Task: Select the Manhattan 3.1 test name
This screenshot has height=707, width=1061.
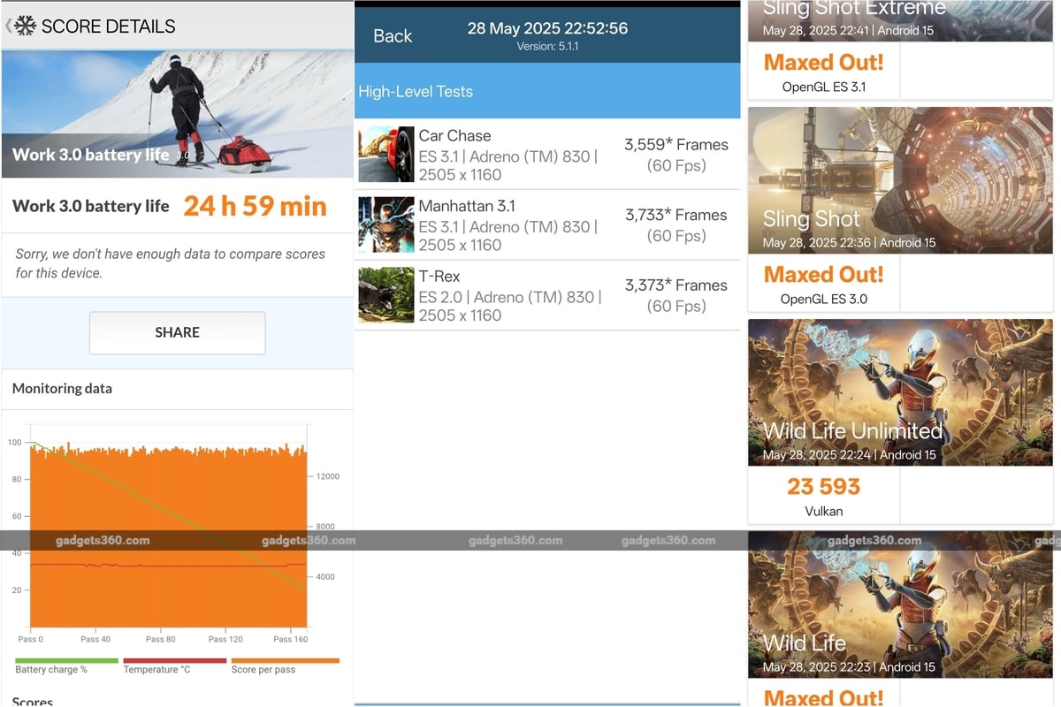Action: click(x=467, y=206)
